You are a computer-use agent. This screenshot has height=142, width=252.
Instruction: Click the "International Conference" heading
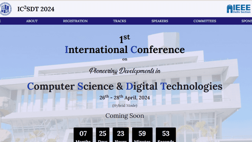pos(125,50)
